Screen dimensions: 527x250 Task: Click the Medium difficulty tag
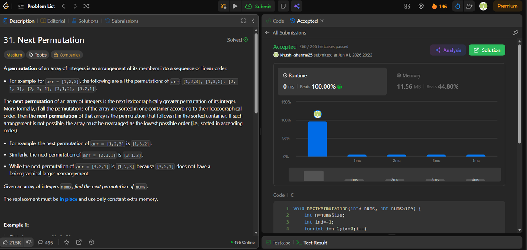(x=14, y=55)
